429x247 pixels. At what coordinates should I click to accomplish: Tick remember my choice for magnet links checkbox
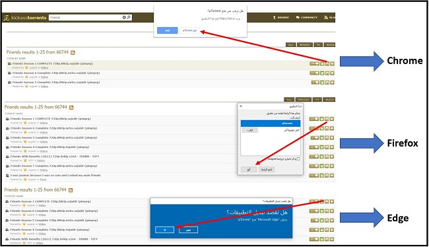(x=298, y=159)
